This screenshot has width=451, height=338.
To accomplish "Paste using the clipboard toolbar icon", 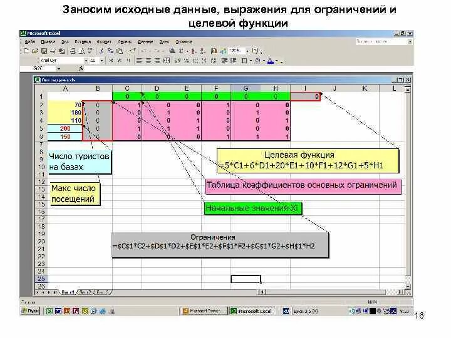I will click(120, 51).
